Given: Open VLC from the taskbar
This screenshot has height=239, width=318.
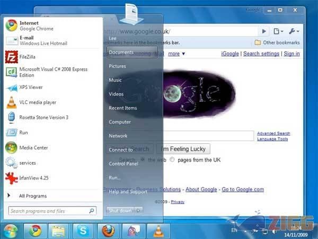Looking at the screenshot, I should [158, 231].
